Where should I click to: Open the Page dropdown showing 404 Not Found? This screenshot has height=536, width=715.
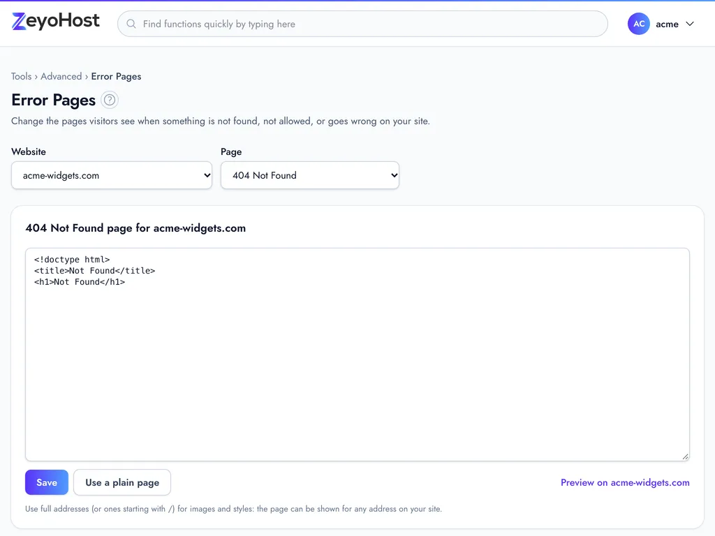(310, 175)
